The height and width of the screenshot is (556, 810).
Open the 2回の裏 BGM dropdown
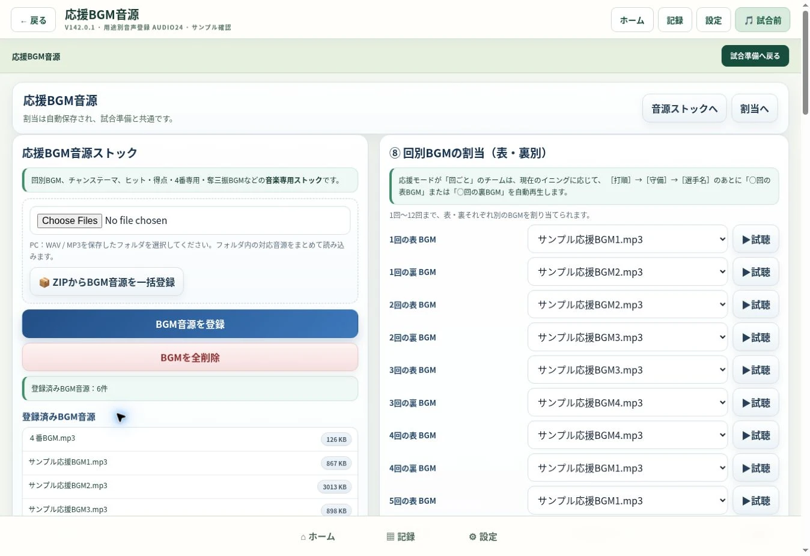[x=627, y=337]
